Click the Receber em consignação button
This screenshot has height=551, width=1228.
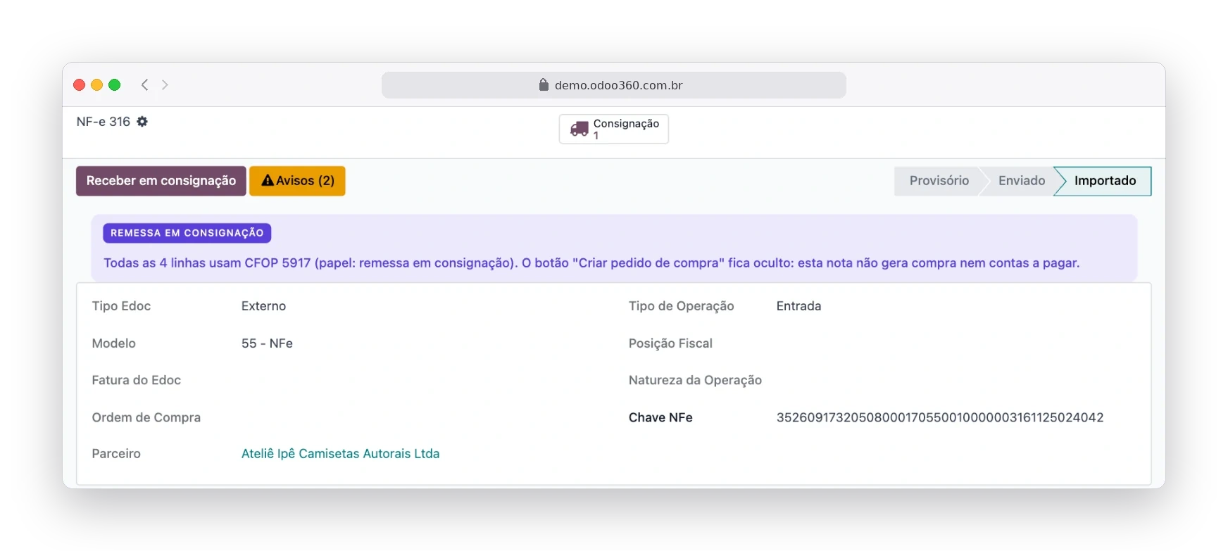[x=161, y=181]
